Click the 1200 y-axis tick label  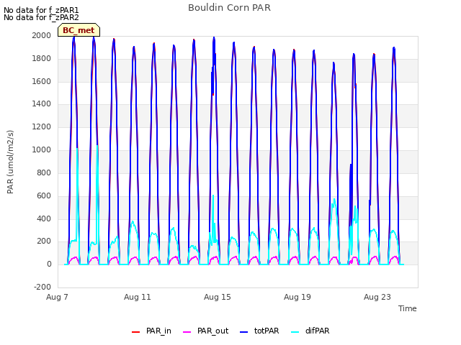point(42,126)
